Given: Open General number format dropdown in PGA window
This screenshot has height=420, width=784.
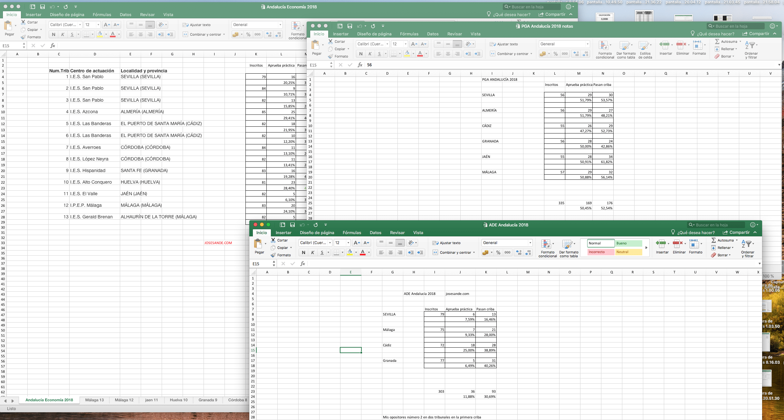Looking at the screenshot, I should (x=588, y=44).
